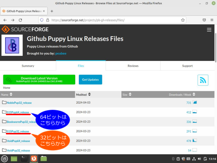Open Firefox application menu (hamburger)
217x163 pixels.
point(212,20)
